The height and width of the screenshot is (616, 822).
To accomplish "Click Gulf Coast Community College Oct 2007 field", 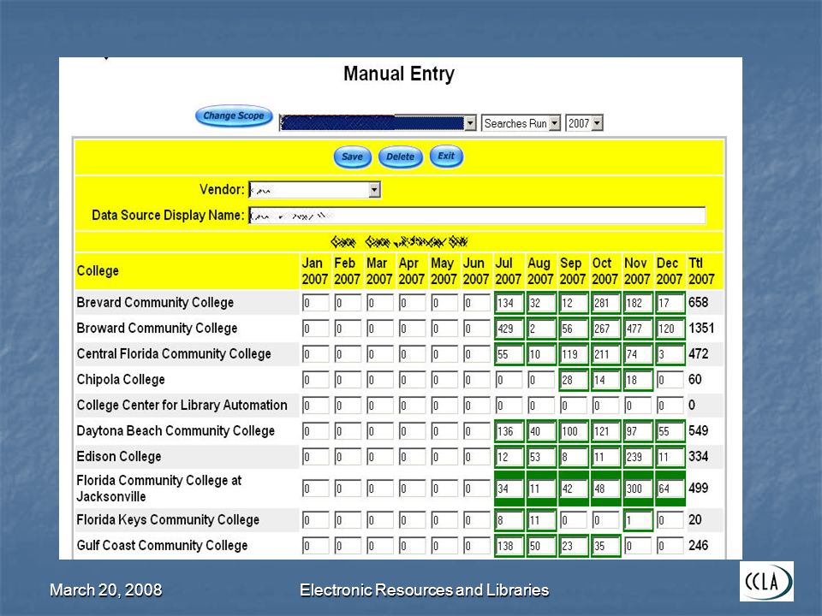I will tap(606, 546).
